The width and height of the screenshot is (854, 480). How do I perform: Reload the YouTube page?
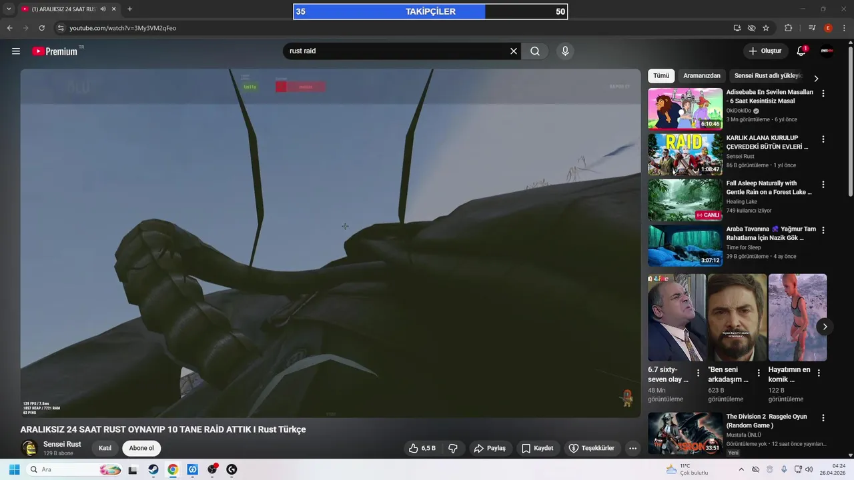41,28
